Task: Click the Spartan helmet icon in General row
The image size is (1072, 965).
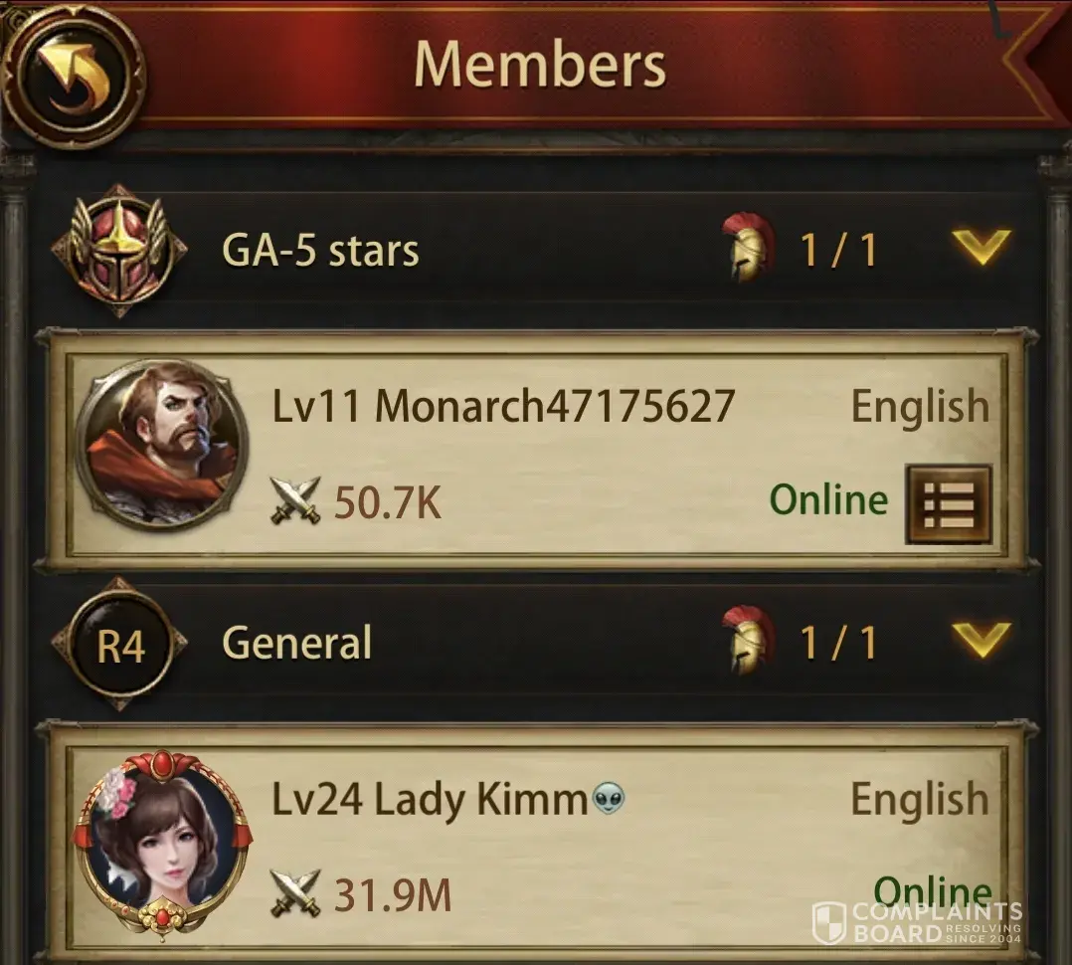Action: point(749,641)
